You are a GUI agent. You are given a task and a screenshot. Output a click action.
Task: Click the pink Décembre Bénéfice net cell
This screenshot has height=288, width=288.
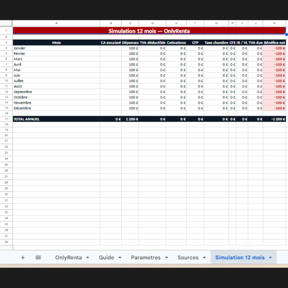(x=275, y=108)
